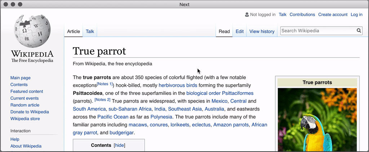
Task: Open the sub-Saharan Africa link
Action: [130, 109]
